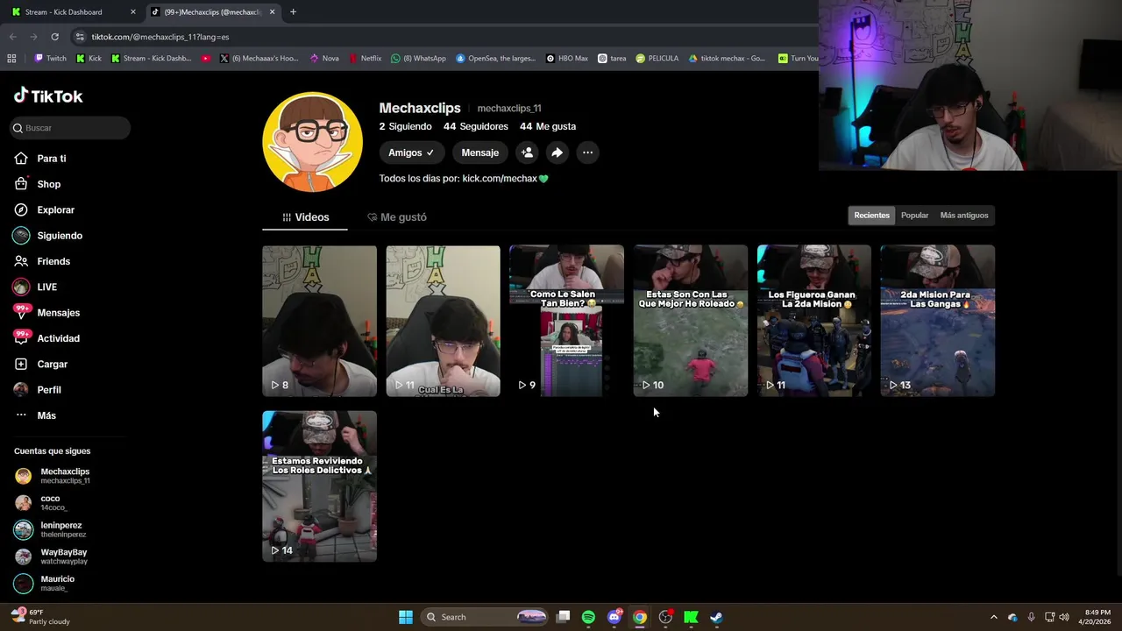Open the Netflix bookmark
This screenshot has height=631, width=1122.
pos(365,59)
